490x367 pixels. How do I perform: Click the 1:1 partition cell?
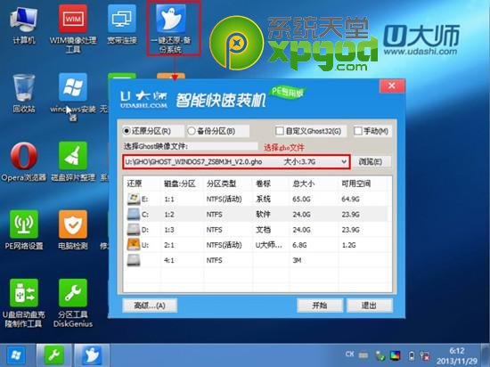tap(169, 199)
